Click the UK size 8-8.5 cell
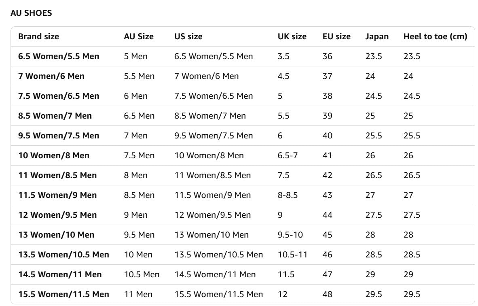Viewport: 478px width, 306px height. pos(288,195)
